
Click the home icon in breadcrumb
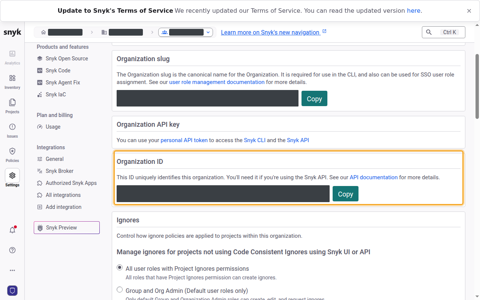pyautogui.click(x=43, y=32)
